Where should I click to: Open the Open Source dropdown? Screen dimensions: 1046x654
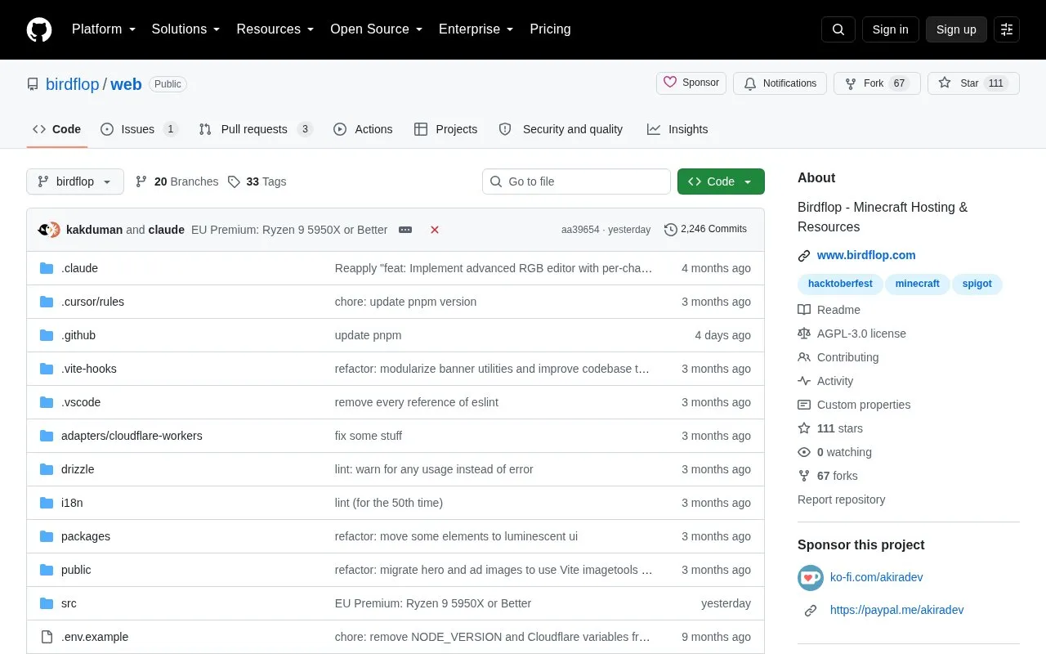(377, 29)
